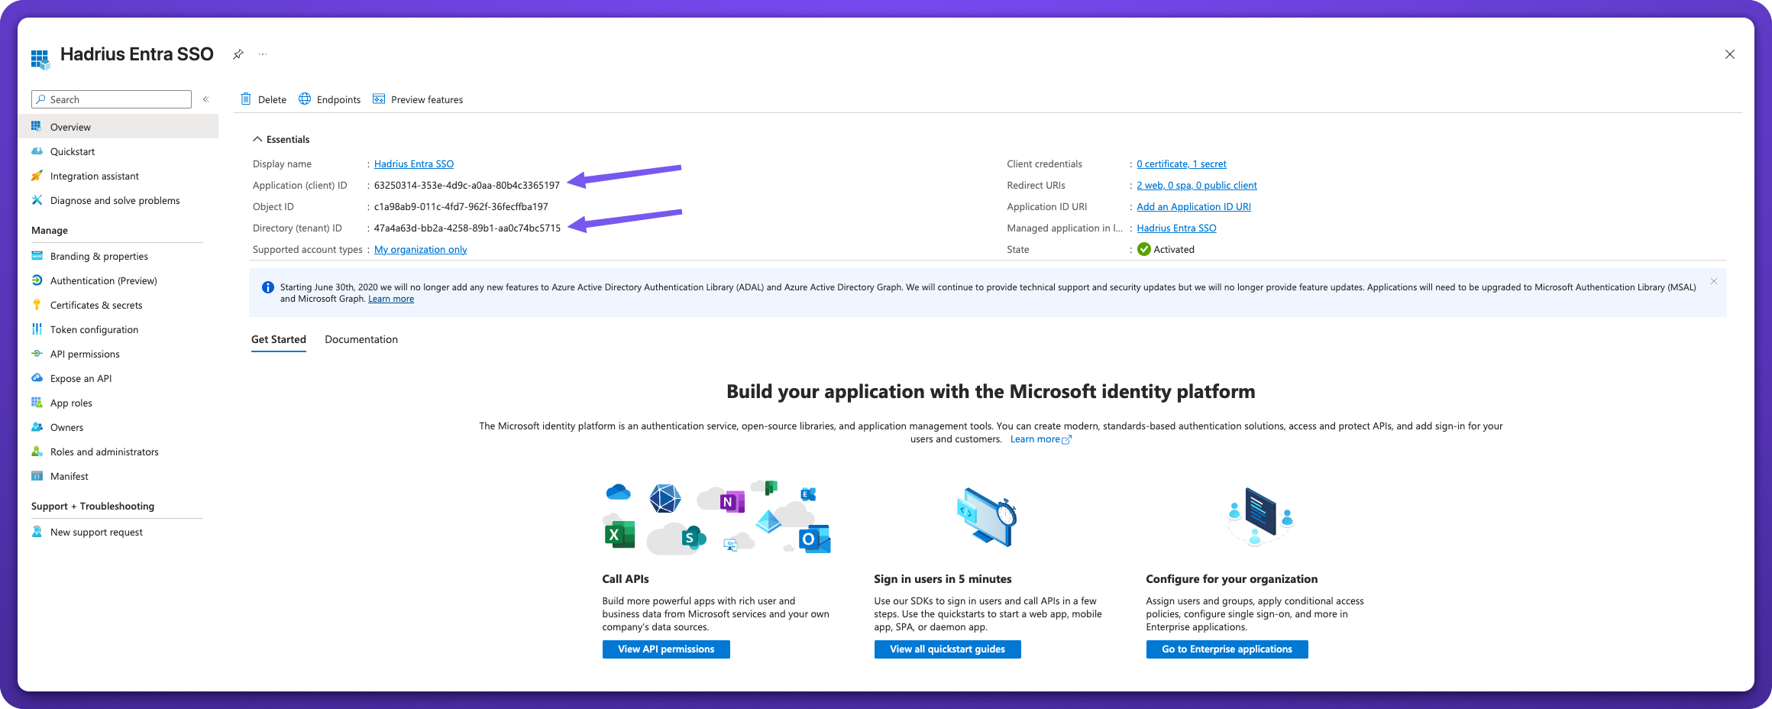Viewport: 1772px width, 709px height.
Task: Open Overview in the sidebar
Action: coord(118,127)
